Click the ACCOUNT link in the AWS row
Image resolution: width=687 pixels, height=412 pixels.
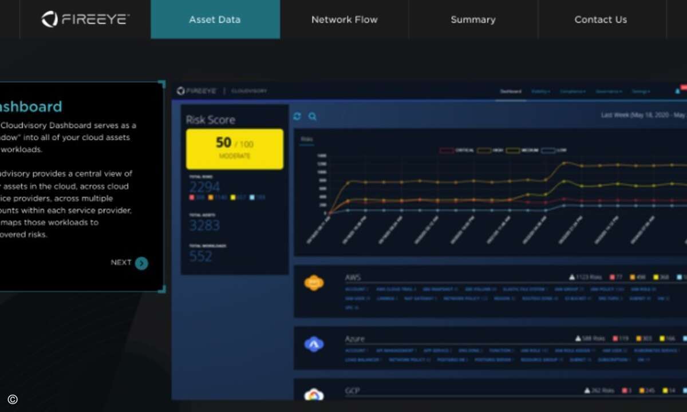(x=357, y=290)
